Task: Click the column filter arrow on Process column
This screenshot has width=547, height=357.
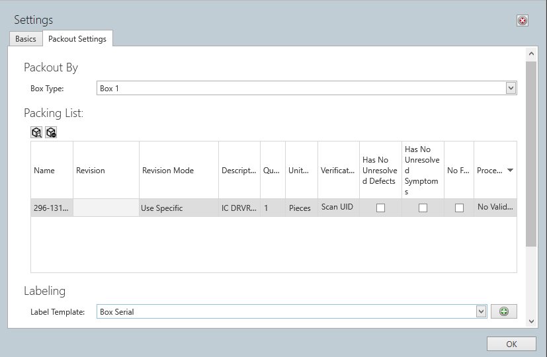Action: (509, 171)
